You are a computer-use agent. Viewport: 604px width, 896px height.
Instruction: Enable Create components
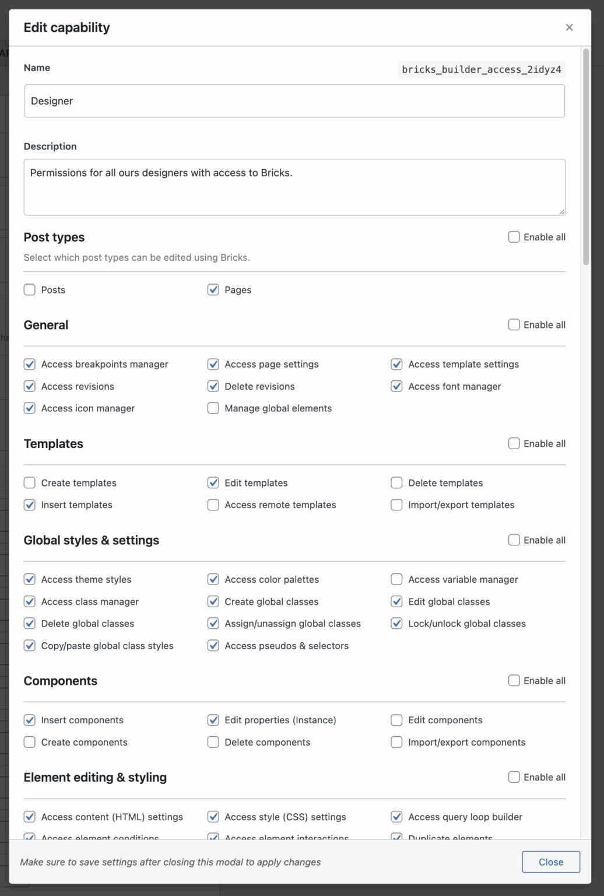pyautogui.click(x=29, y=742)
